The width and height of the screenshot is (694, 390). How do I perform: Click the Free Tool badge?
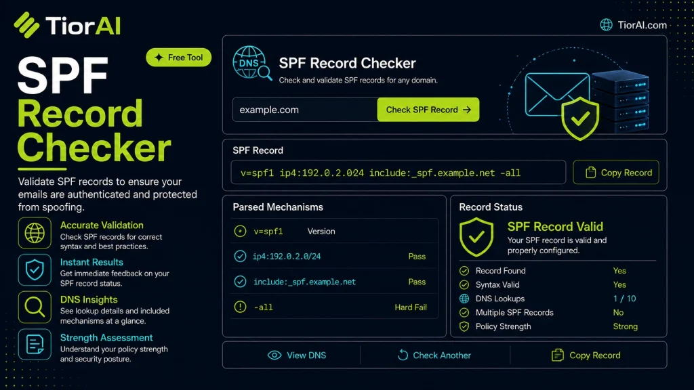179,58
